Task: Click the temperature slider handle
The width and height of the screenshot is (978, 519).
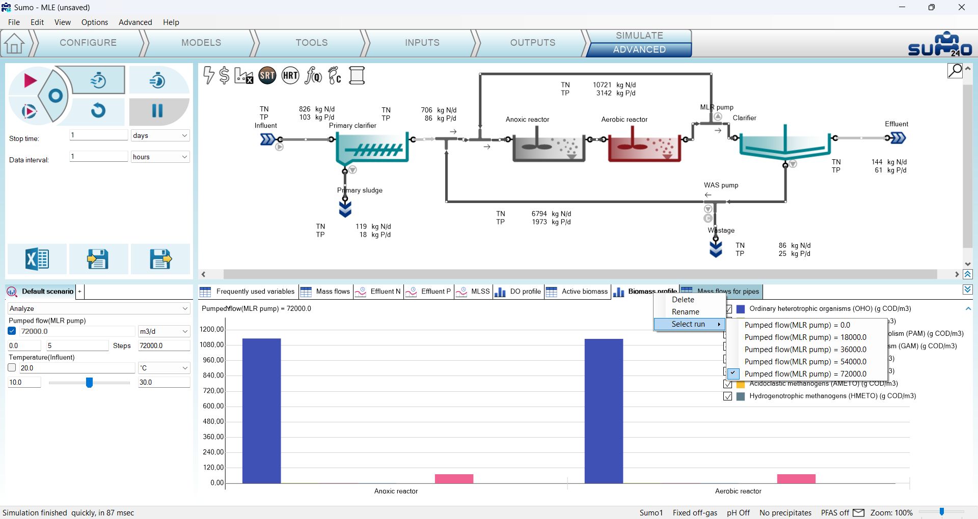Action: (x=89, y=382)
